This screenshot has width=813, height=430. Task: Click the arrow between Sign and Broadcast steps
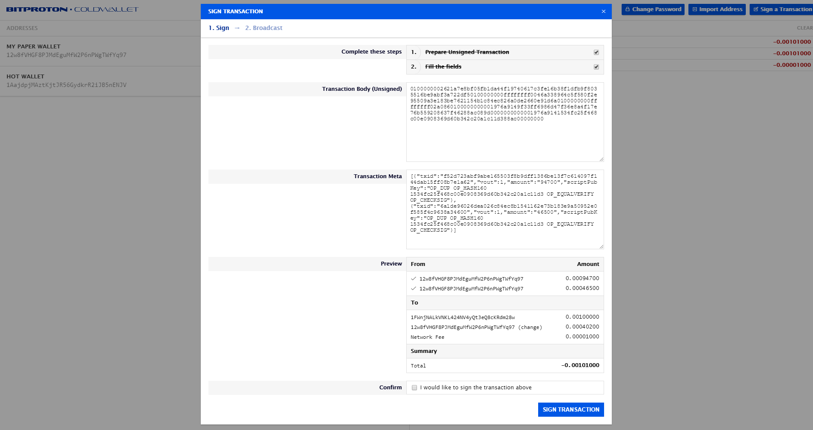(x=237, y=27)
